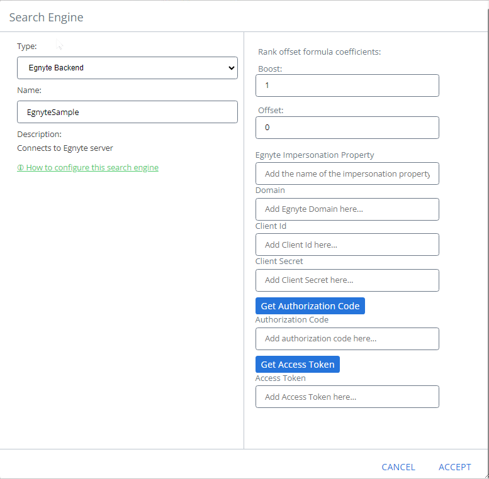Select the Egnyte Impersonation Property field
Image resolution: width=489 pixels, height=479 pixels.
point(347,173)
